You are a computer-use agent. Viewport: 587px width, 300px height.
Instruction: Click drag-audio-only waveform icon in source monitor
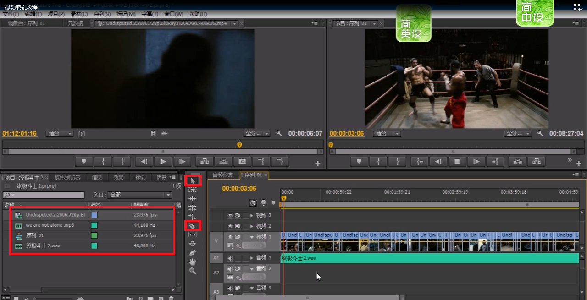coord(165,134)
